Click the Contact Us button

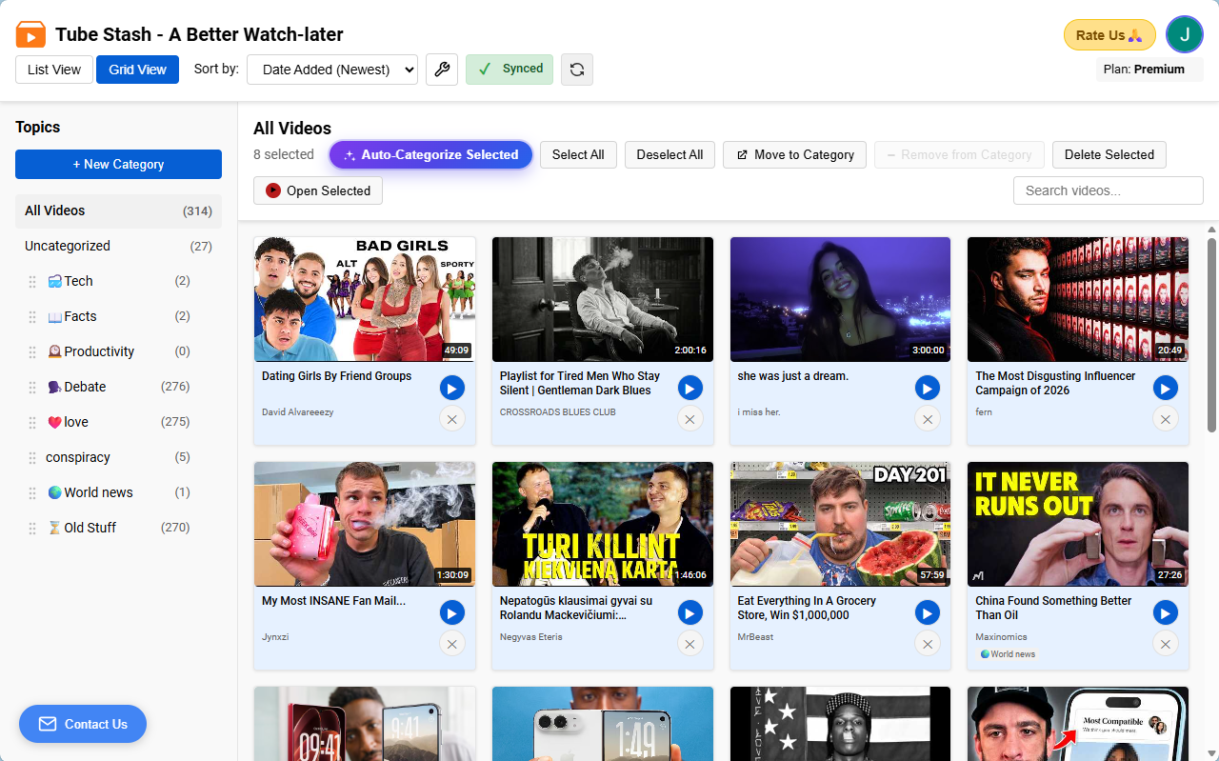coord(83,724)
